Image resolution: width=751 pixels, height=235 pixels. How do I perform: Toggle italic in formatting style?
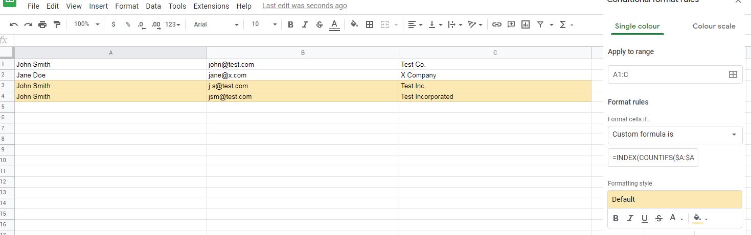(630, 218)
